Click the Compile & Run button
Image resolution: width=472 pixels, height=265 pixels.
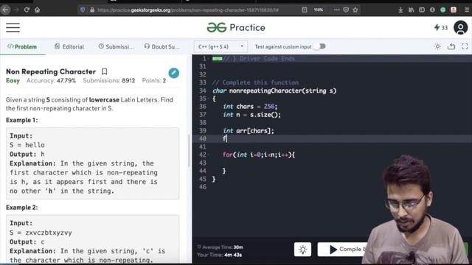[x=343, y=250]
